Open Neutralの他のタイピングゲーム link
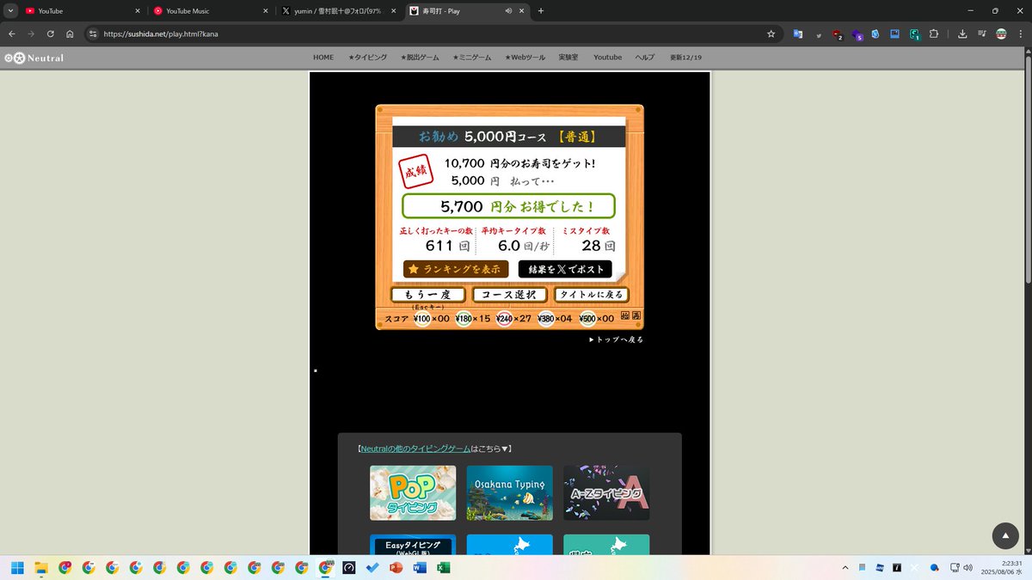This screenshot has height=580, width=1032. [415, 449]
